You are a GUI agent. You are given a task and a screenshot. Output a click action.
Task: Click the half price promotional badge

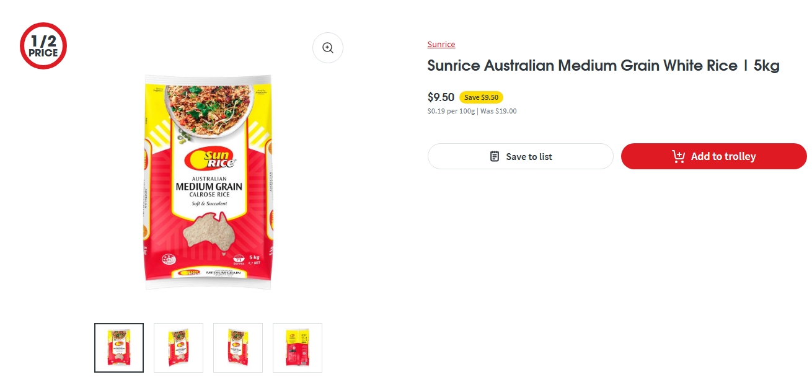click(43, 45)
